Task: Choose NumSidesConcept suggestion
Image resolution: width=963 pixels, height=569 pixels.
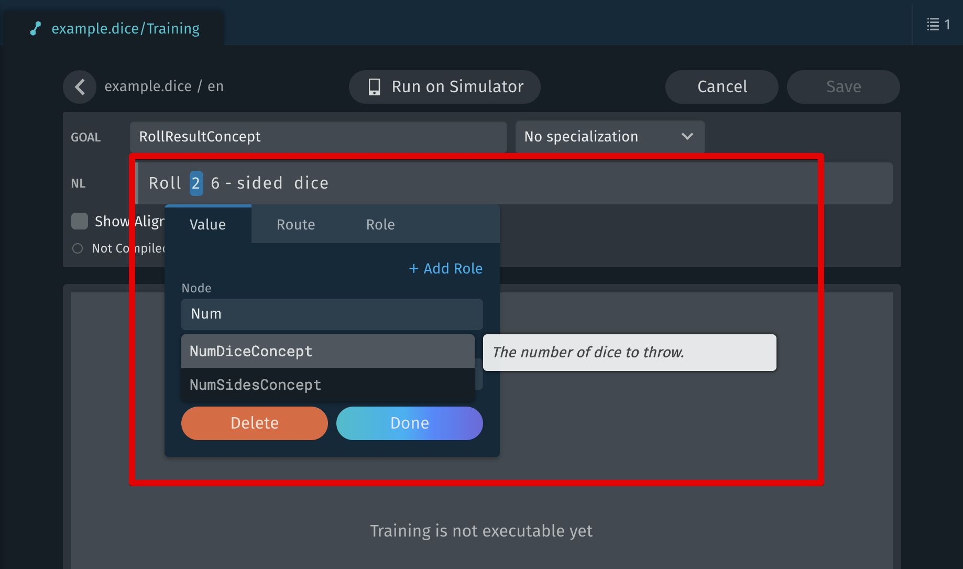Action: [328, 385]
